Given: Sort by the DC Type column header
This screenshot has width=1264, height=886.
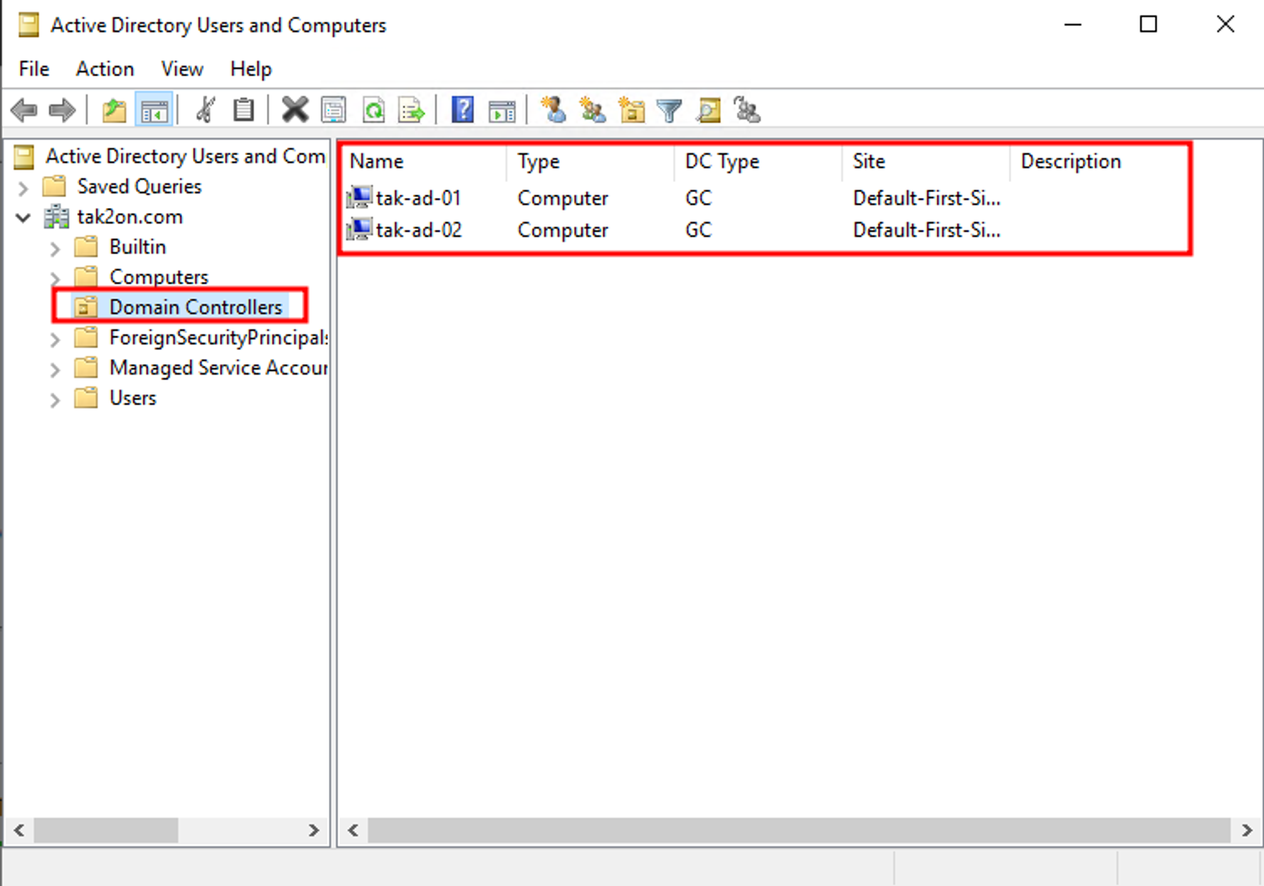Looking at the screenshot, I should tap(722, 161).
